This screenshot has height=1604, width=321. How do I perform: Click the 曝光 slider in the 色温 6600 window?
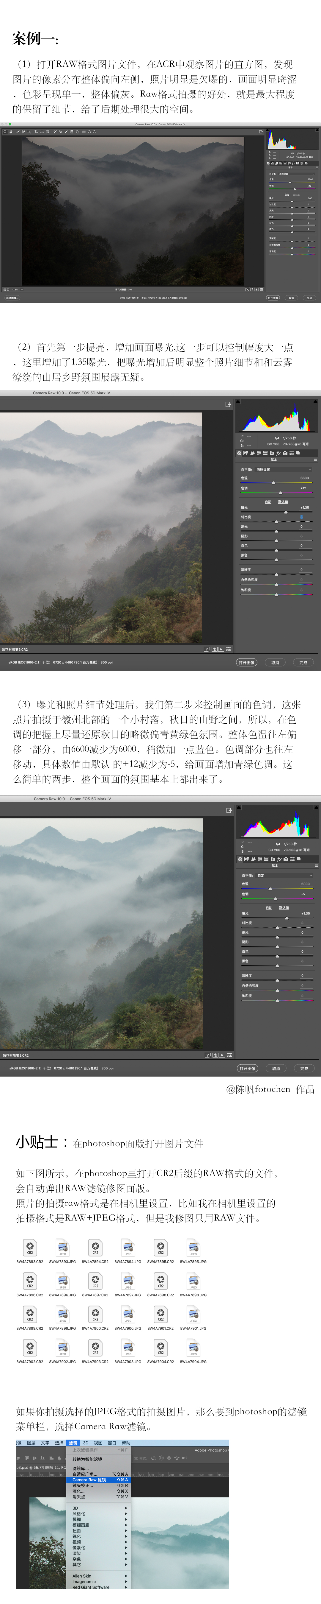click(276, 512)
